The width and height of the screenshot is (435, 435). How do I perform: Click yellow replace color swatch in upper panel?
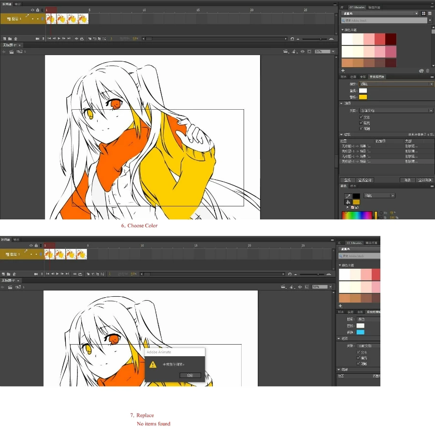click(x=363, y=97)
